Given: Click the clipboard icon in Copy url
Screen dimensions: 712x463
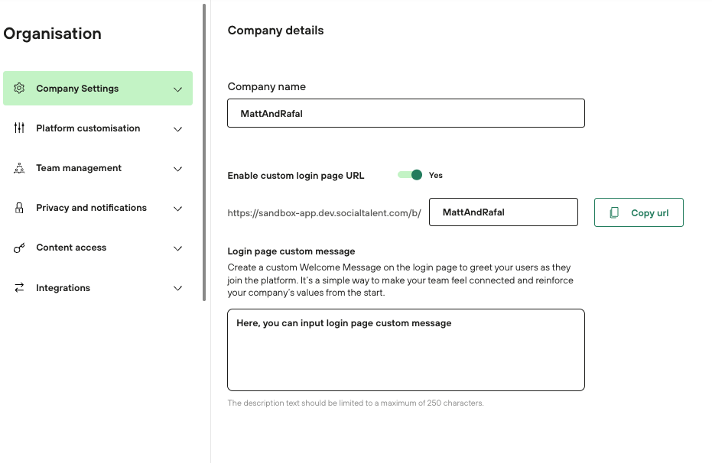Looking at the screenshot, I should tap(614, 213).
